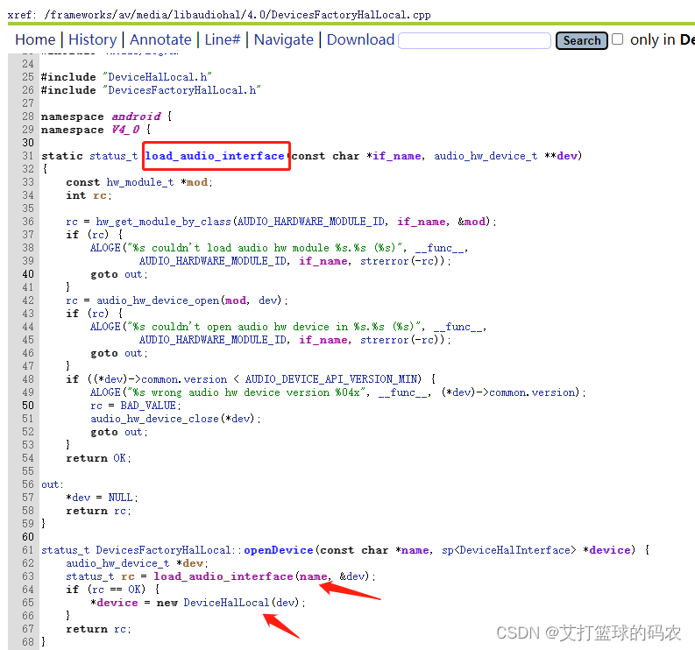Click rc variable declaration on line 34
The image size is (695, 650).
(100, 195)
